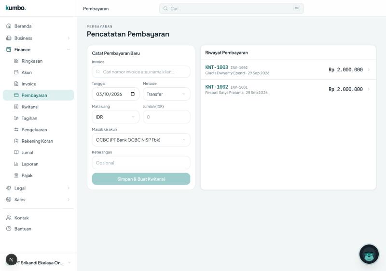The width and height of the screenshot is (386, 271).
Task: Click the Tanggal date field 03/10/2026
Action: (115, 94)
